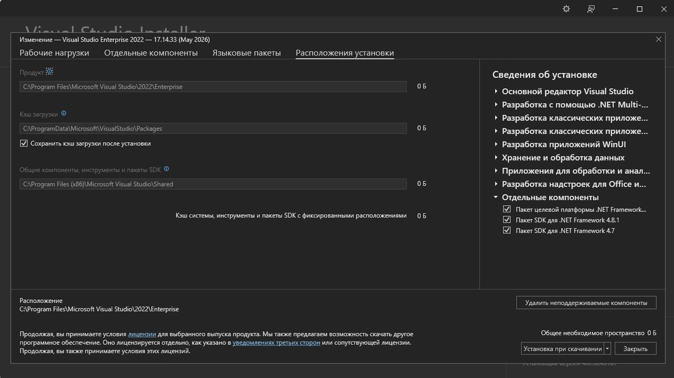Uncheck Пакет целевой платформы .NET Framework
The height and width of the screenshot is (378, 674).
(507, 210)
